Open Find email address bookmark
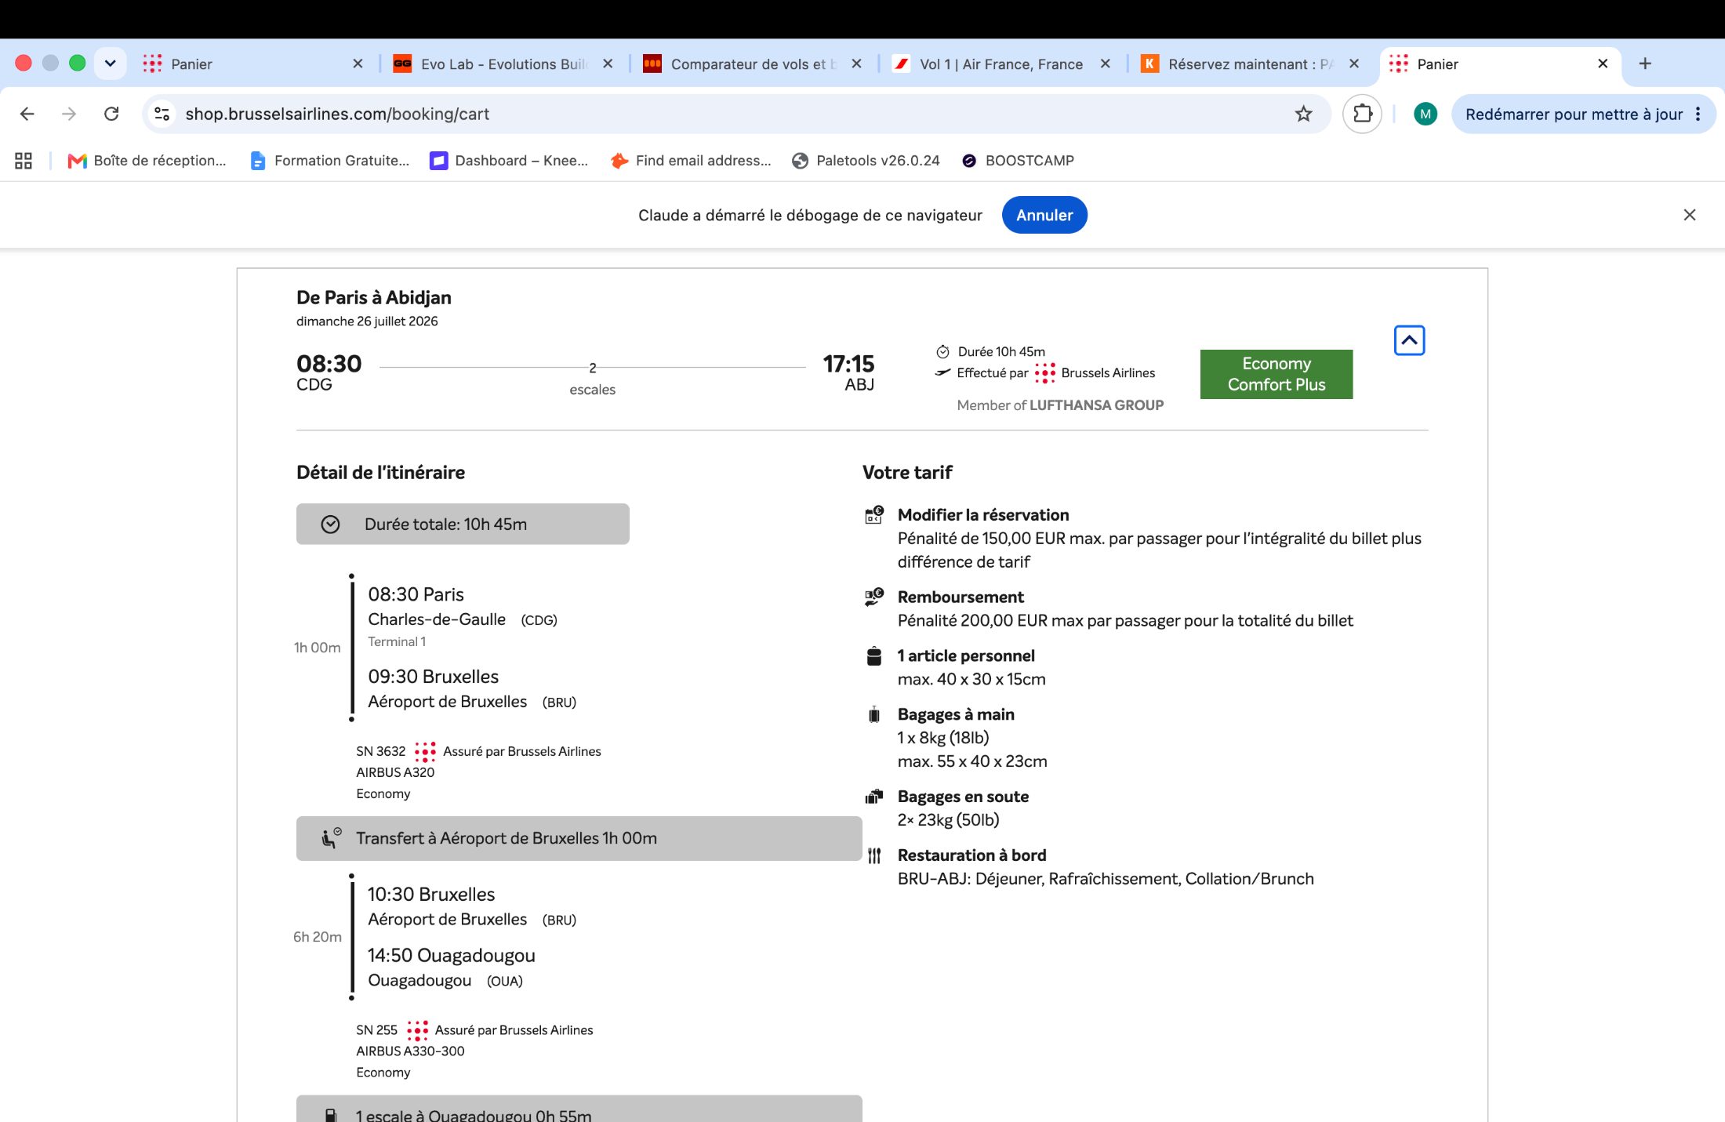The image size is (1725, 1122). tap(692, 161)
